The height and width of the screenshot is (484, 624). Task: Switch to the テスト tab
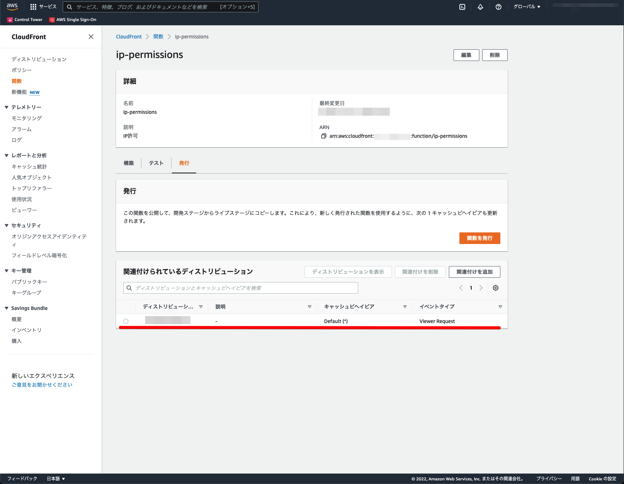[x=156, y=163]
